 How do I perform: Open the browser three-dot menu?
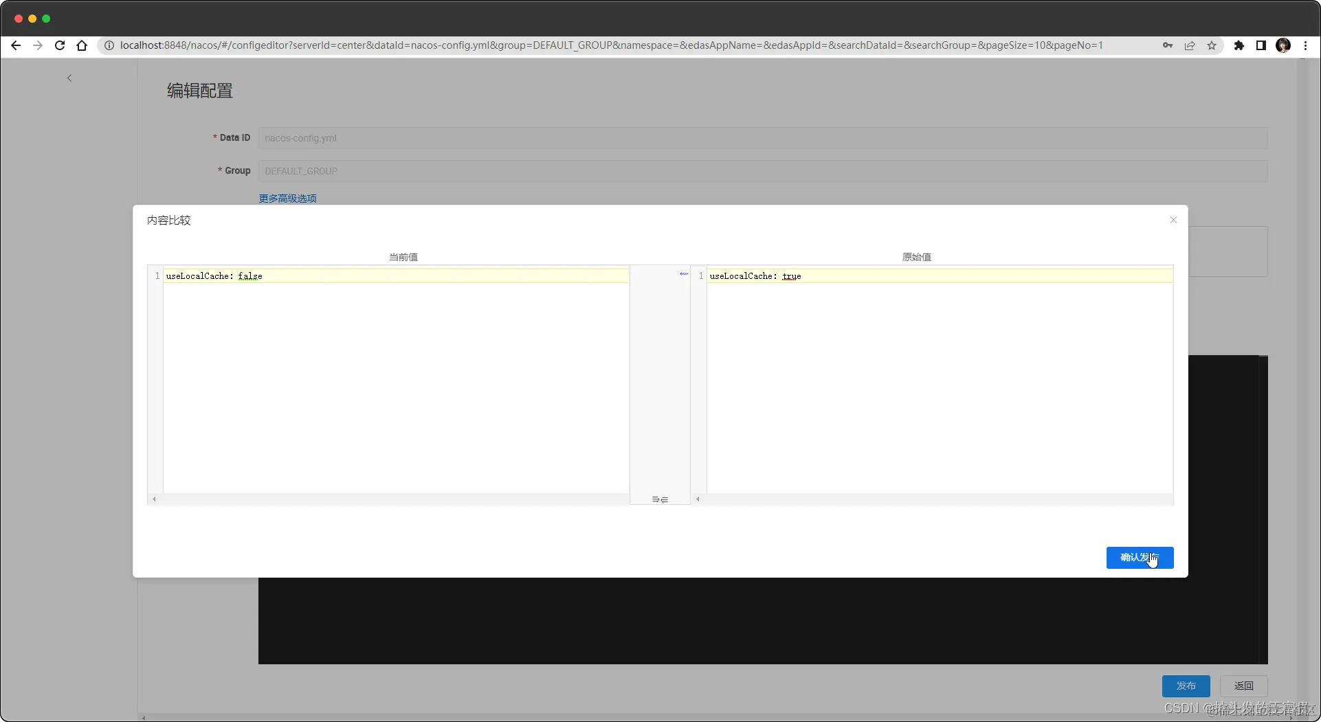(1305, 45)
